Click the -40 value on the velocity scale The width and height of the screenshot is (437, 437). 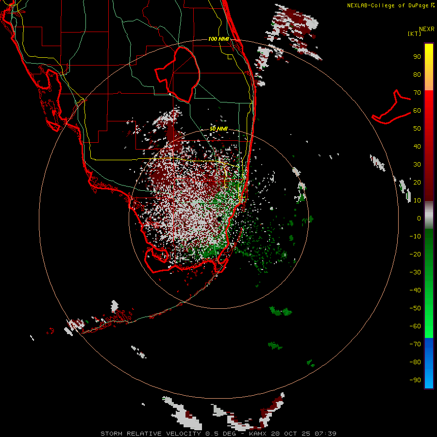415,290
